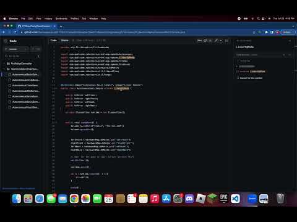297x222 pixels.
Task: Open Notes from the Dock
Action: (143, 199)
